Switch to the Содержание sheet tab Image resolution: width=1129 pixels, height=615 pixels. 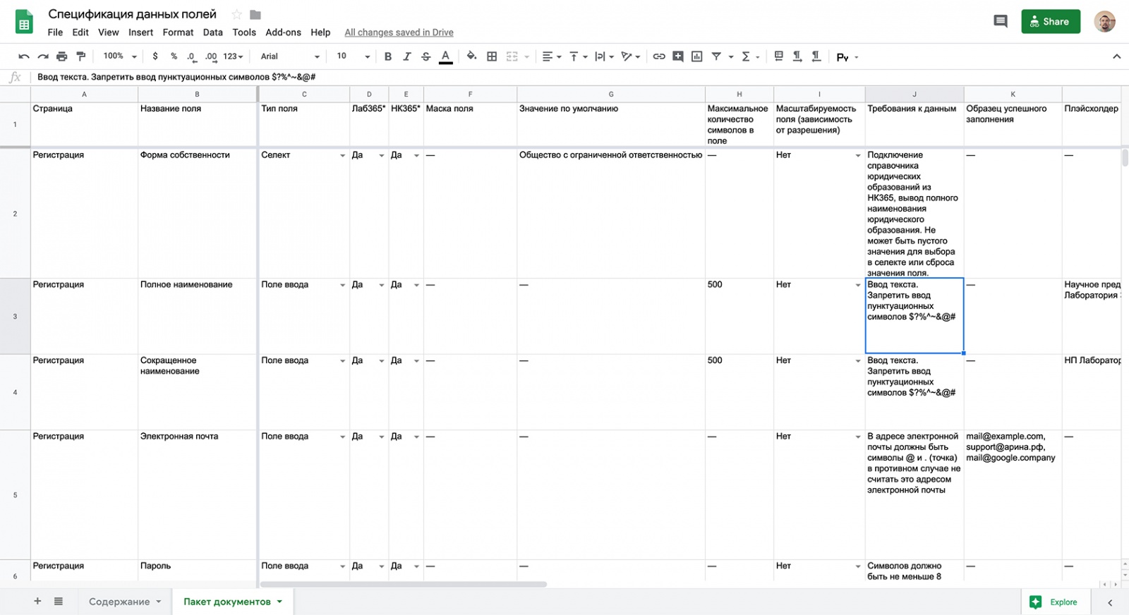point(125,602)
